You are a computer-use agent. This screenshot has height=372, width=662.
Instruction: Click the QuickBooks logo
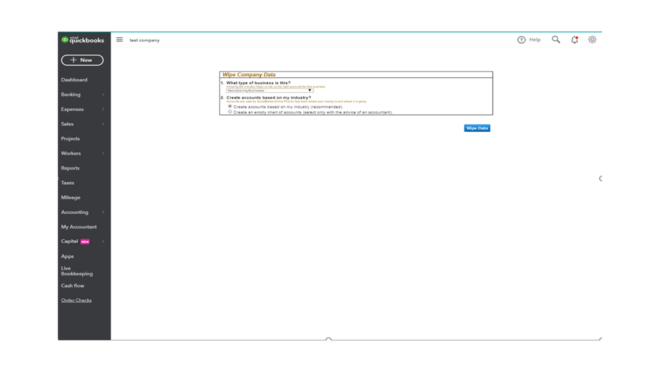(x=82, y=40)
